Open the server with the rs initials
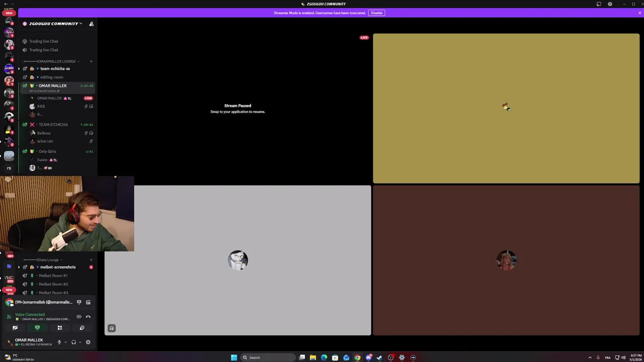644x362 pixels. (9, 168)
